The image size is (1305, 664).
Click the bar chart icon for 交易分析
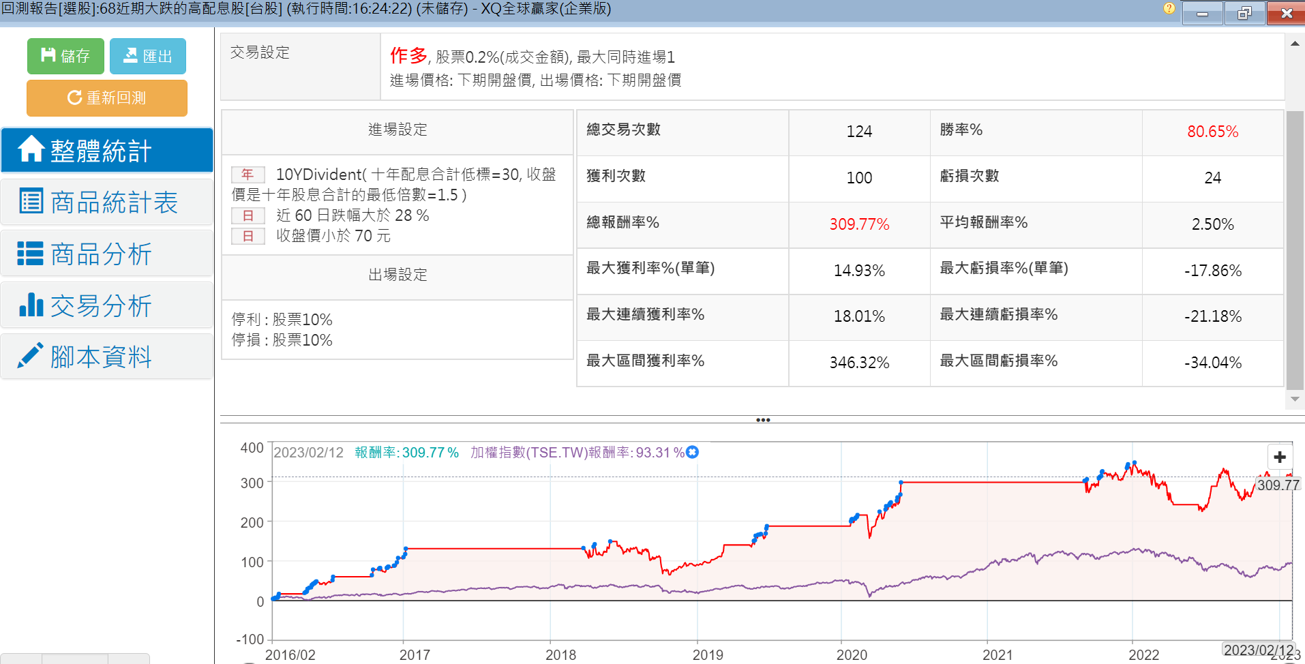31,305
